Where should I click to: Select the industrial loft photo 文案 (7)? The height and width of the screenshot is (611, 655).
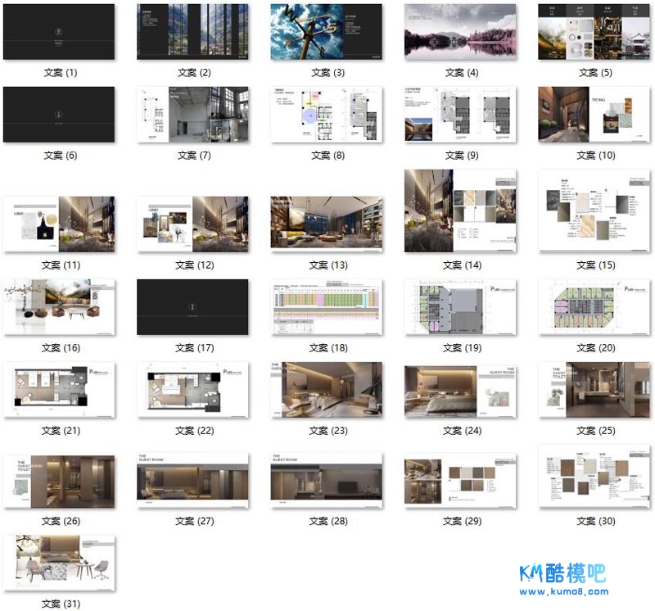coord(193,115)
